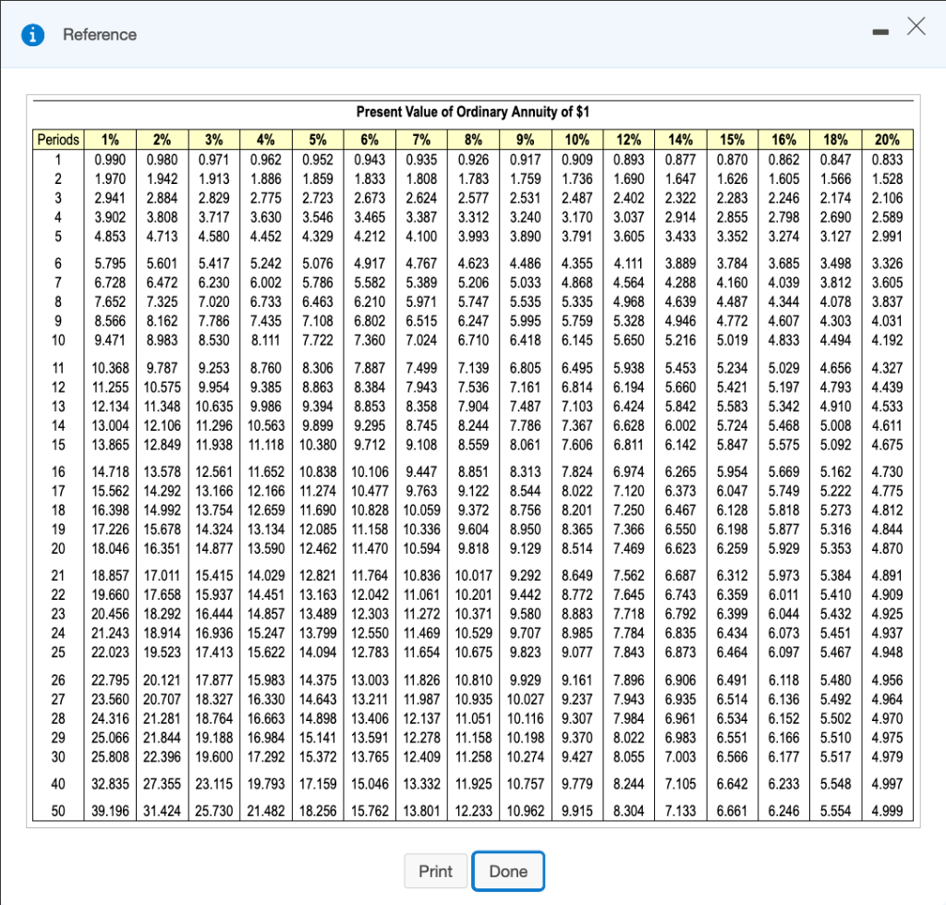Minimize the Reference window
Image resolution: width=946 pixels, height=905 pixels.
(x=882, y=31)
